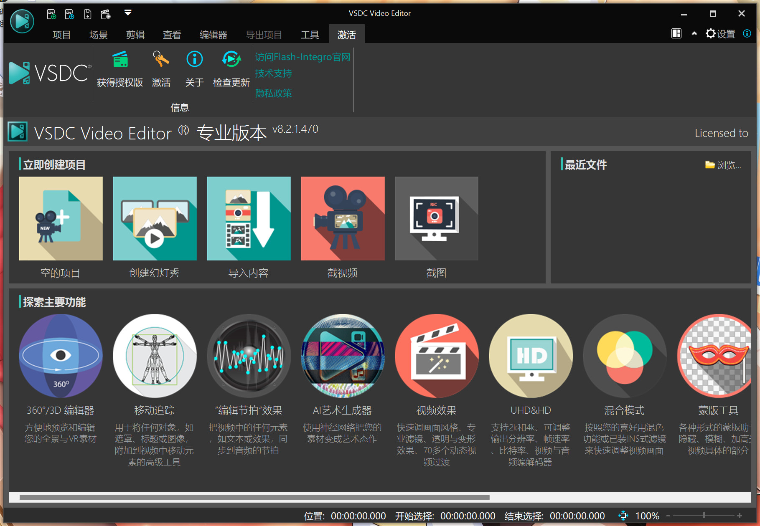
Task: Click the window layout icon near settings
Action: tap(676, 33)
